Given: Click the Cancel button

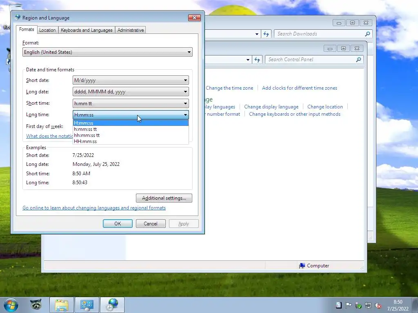Looking at the screenshot, I should point(151,224).
